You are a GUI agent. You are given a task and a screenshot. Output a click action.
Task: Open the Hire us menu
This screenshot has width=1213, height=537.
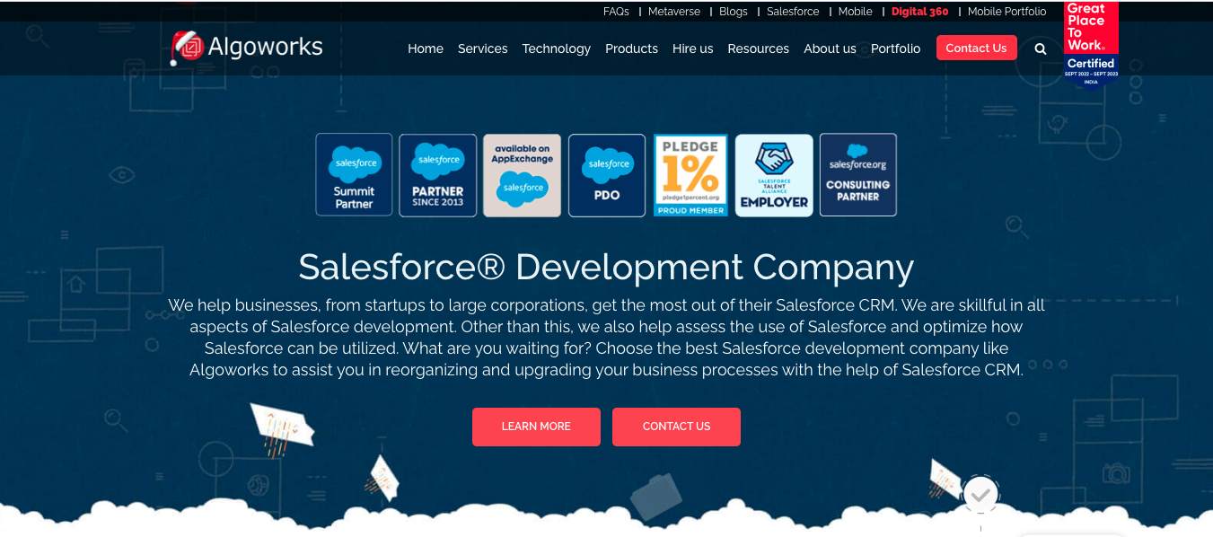693,48
